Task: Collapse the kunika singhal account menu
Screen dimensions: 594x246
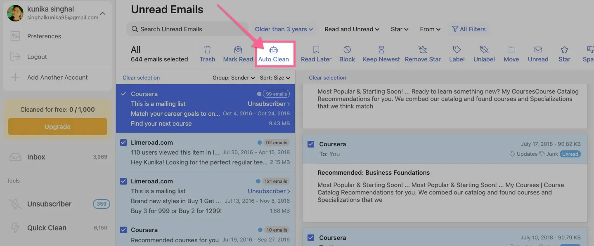Action: pos(103,14)
